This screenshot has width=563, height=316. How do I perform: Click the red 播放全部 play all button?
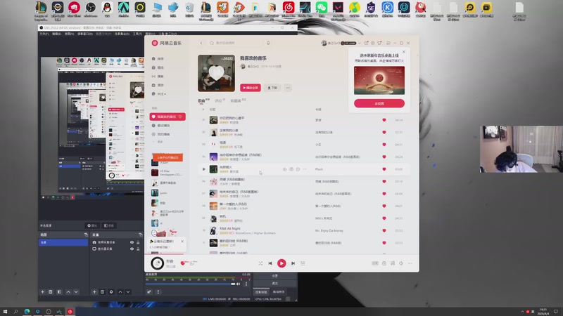click(251, 88)
